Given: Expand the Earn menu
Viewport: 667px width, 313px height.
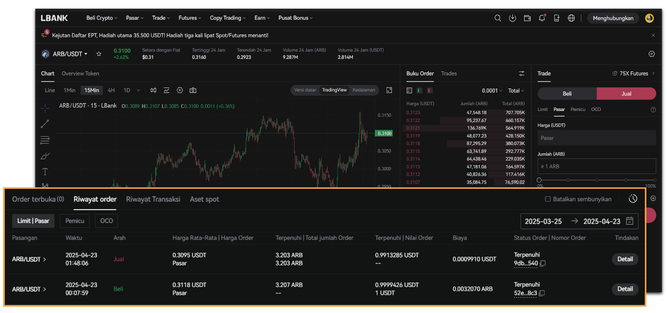Looking at the screenshot, I should pyautogui.click(x=262, y=18).
